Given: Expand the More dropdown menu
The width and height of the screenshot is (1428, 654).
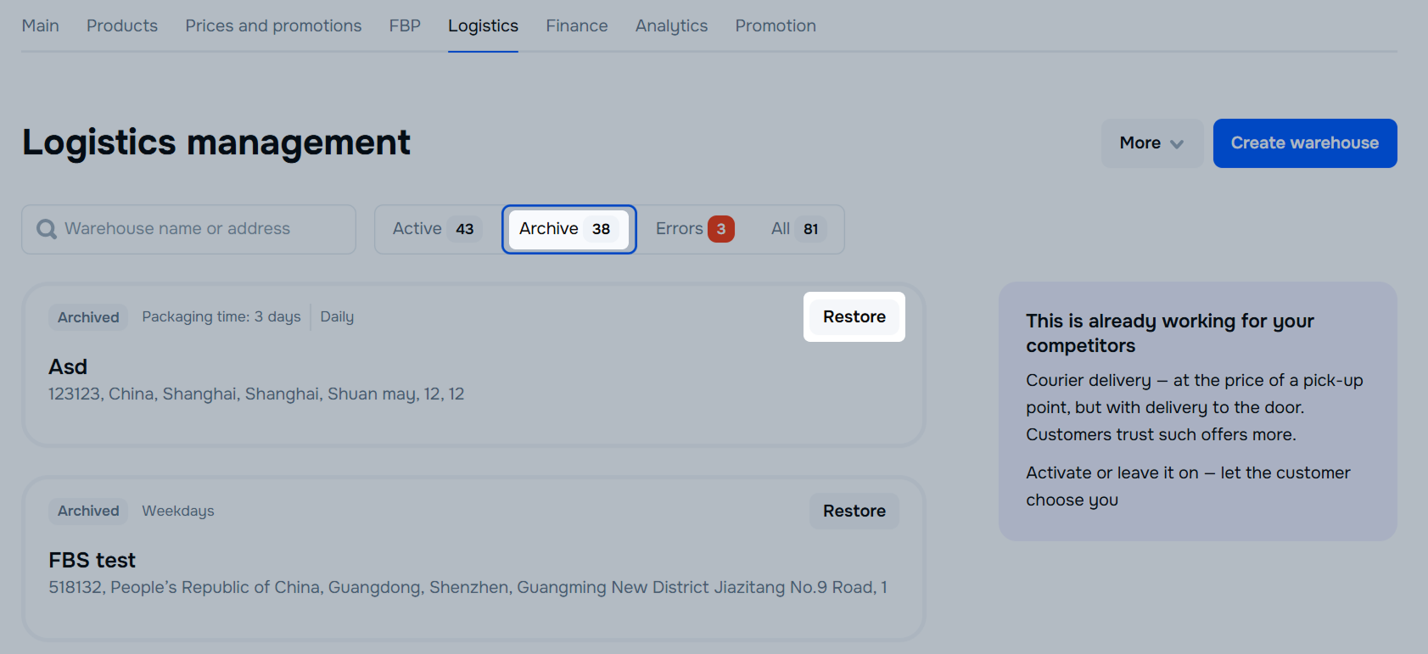Looking at the screenshot, I should coord(1151,143).
